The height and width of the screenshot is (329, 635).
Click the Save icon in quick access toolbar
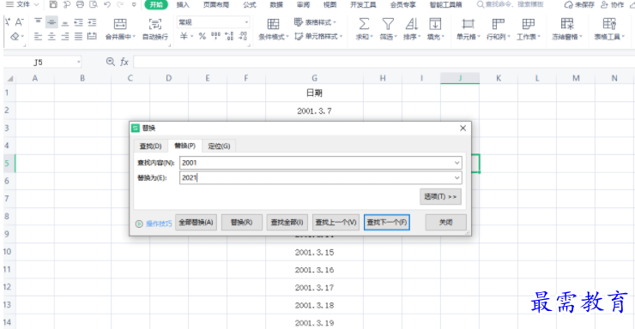(53, 4)
